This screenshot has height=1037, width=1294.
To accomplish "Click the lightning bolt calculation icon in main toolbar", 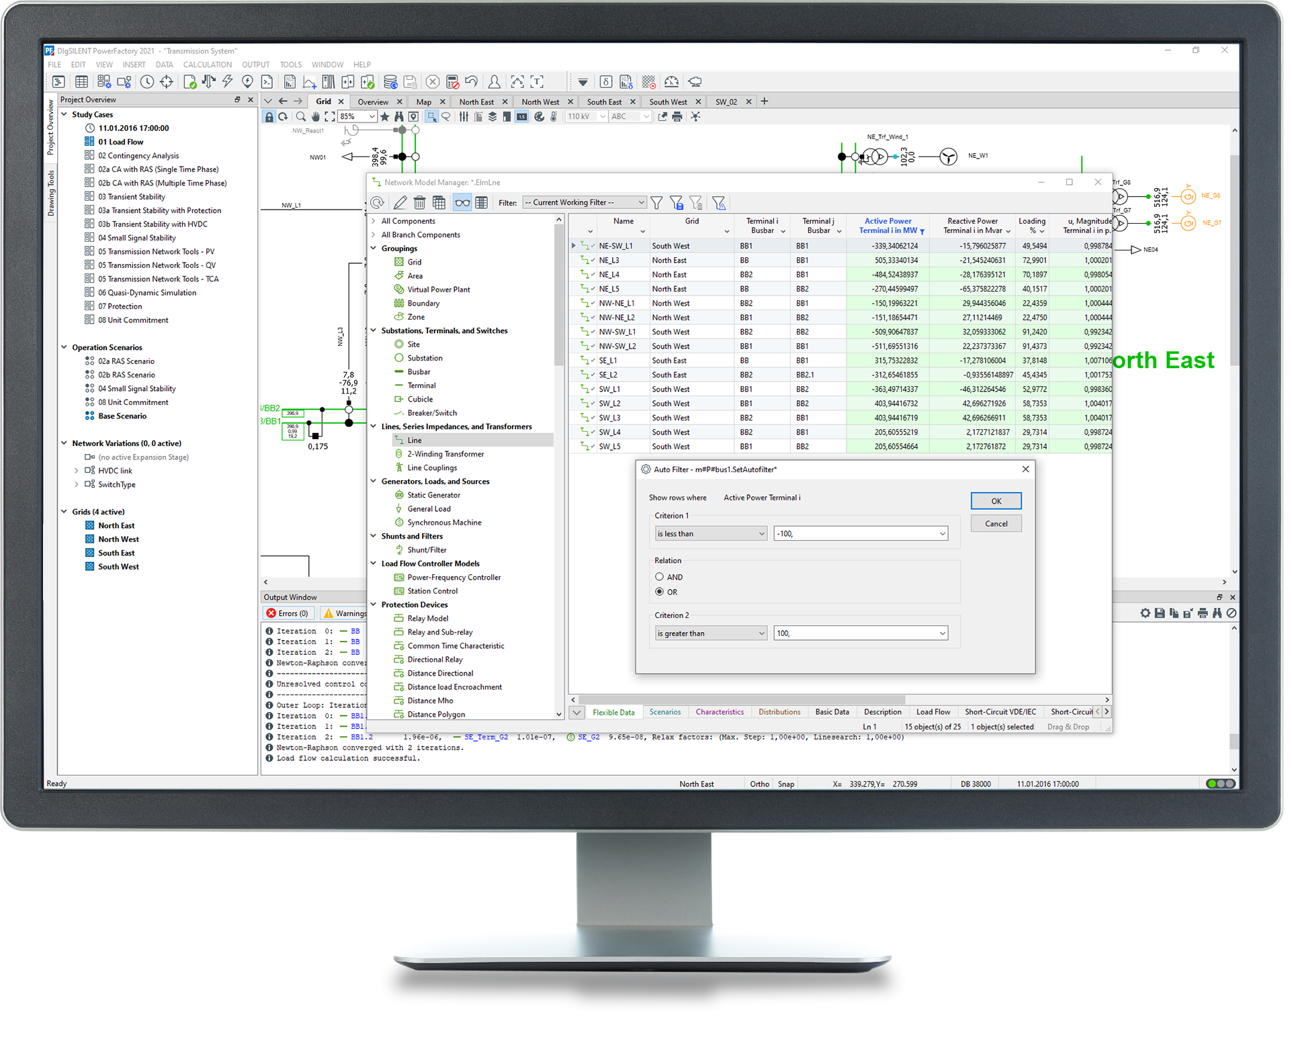I will point(228,82).
